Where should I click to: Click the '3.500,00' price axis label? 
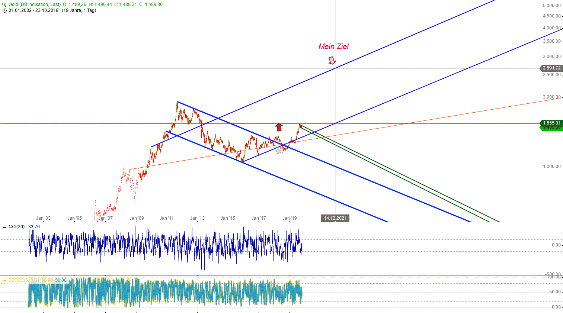552,41
